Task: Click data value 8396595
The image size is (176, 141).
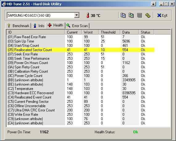Action: [129, 93]
